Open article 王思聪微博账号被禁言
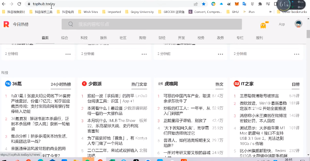Screen dimensions: 310x161 [x=259, y=96]
